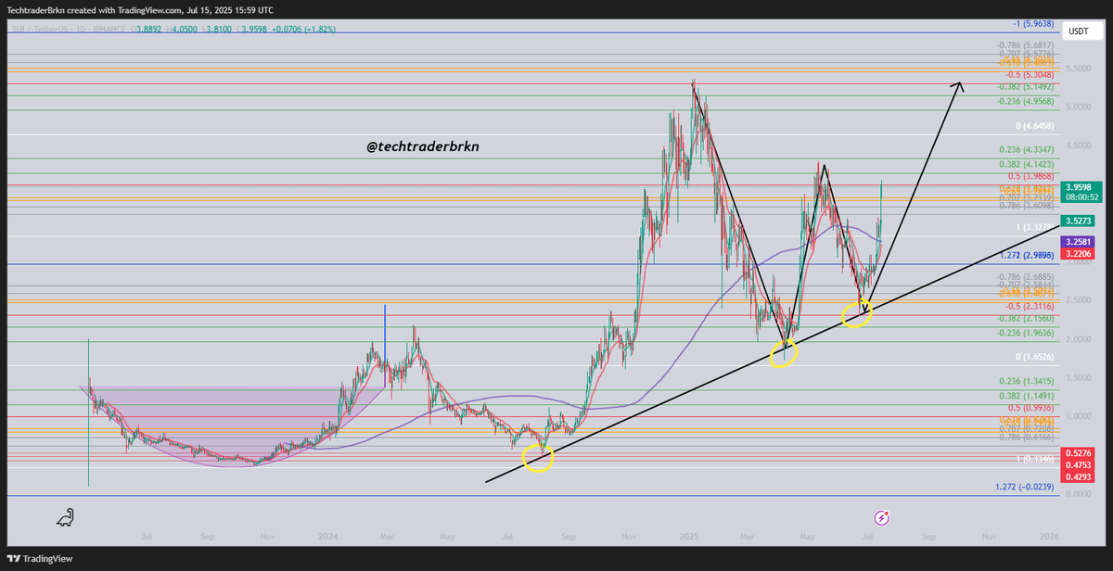
Task: Click the Fib label -0.786 (5.6817)
Action: 1028,44
